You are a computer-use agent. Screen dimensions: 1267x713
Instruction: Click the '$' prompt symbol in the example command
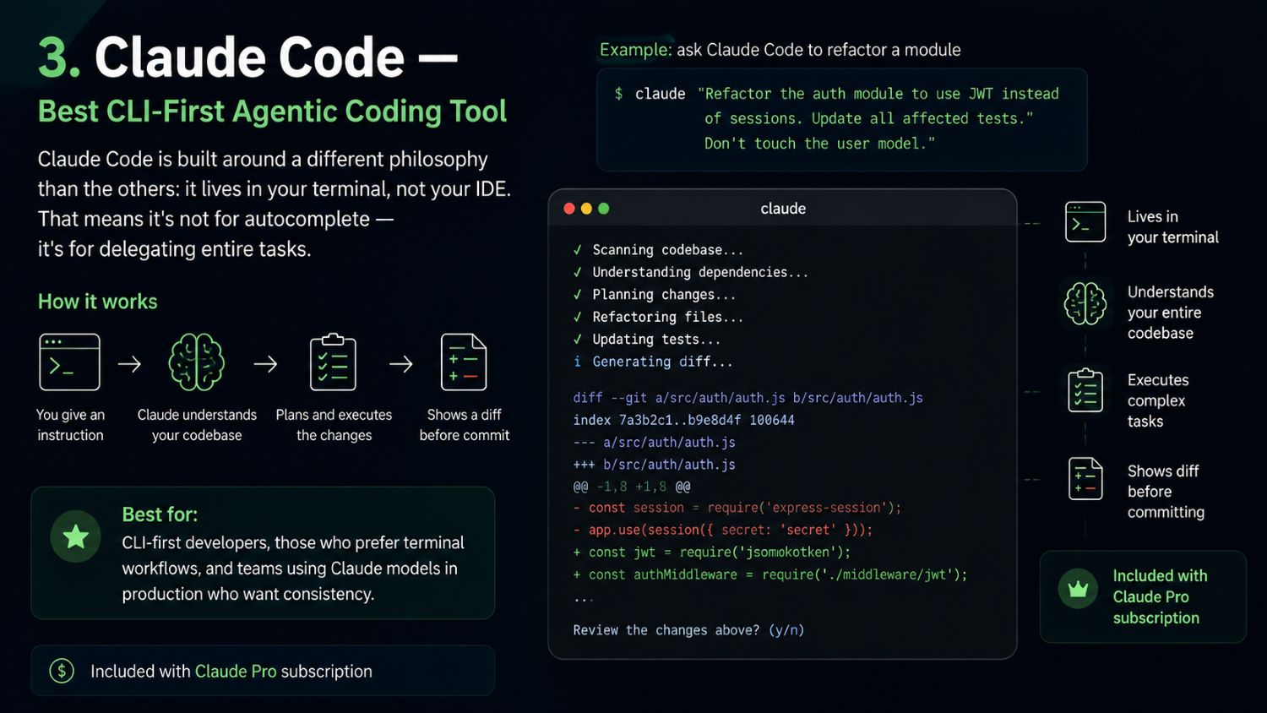(x=618, y=94)
